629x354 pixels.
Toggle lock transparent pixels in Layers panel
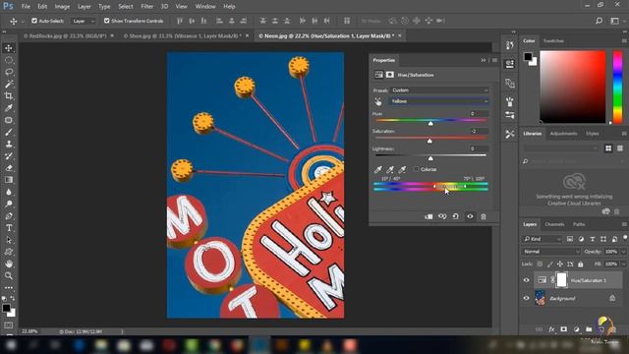[x=540, y=265]
